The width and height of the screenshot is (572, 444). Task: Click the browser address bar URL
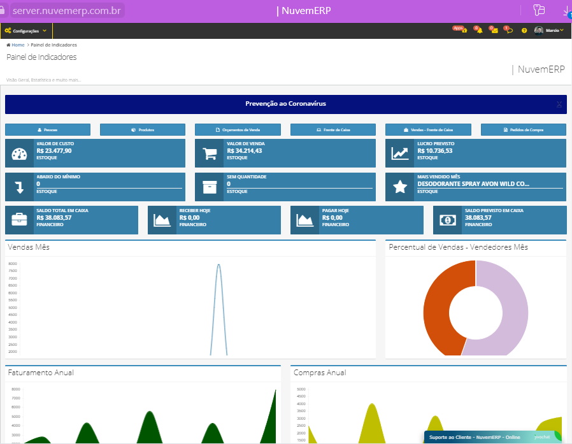coord(66,11)
